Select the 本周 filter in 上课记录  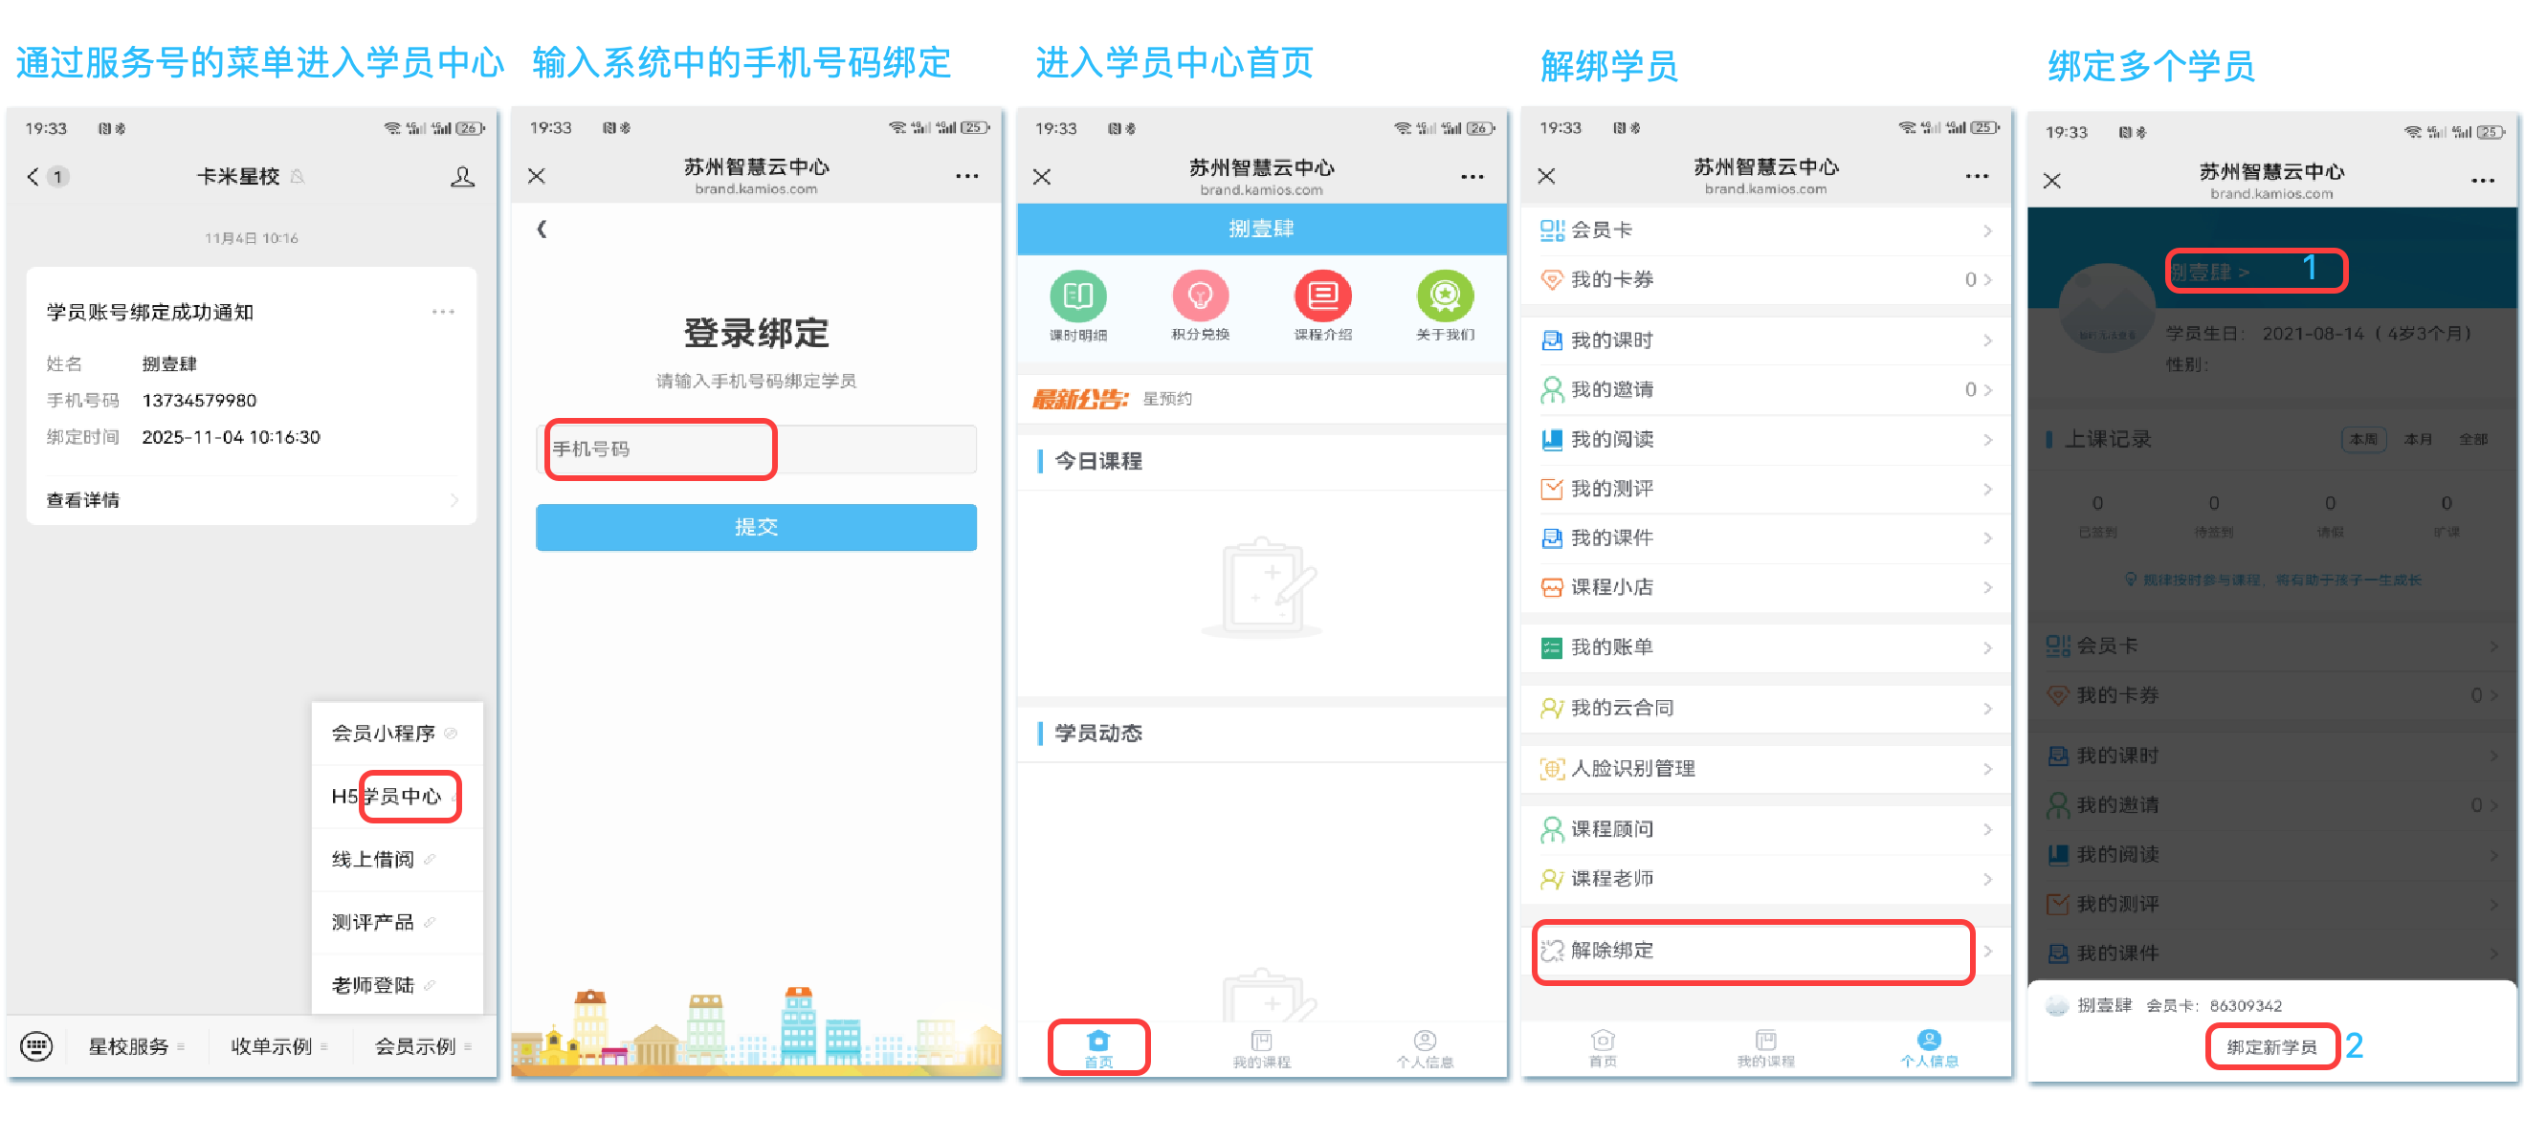[x=2362, y=440]
